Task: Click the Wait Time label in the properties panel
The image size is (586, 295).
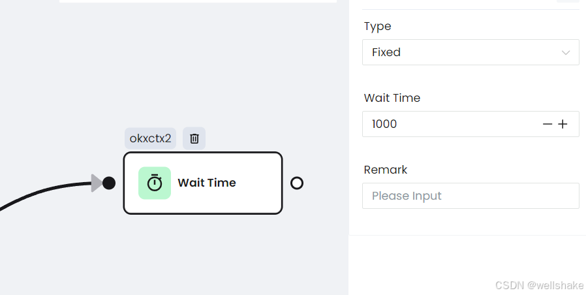Action: (x=392, y=98)
